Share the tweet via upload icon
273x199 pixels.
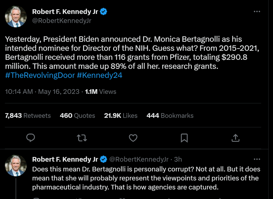coord(235,138)
